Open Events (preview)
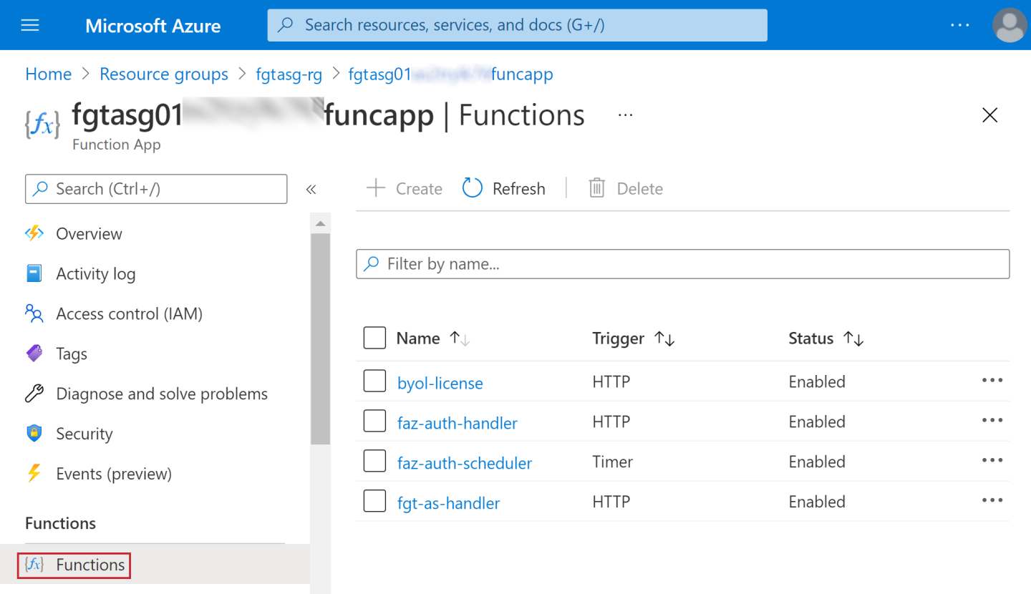 pyautogui.click(x=115, y=473)
